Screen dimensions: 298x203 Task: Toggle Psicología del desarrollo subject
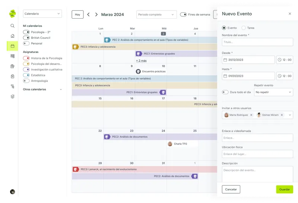26,64
